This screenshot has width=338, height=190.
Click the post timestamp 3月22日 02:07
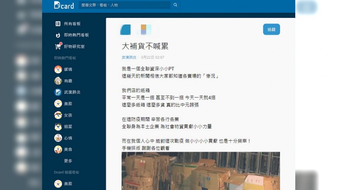coord(152,58)
